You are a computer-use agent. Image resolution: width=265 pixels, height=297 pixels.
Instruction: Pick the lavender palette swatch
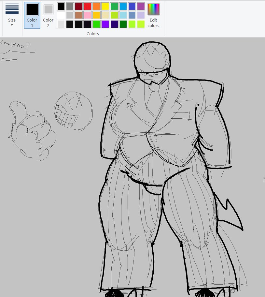(x=141, y=15)
